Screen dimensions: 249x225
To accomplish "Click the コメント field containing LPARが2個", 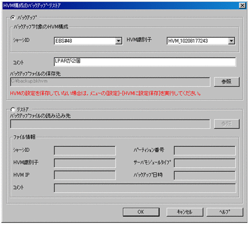I will coord(145,62).
